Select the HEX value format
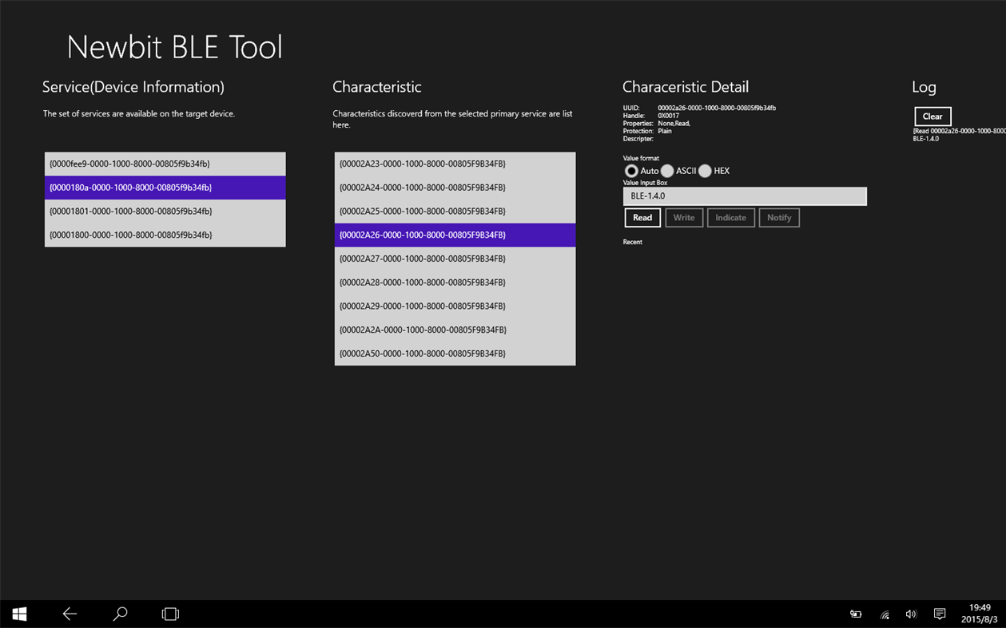The width and height of the screenshot is (1006, 628). click(x=704, y=170)
